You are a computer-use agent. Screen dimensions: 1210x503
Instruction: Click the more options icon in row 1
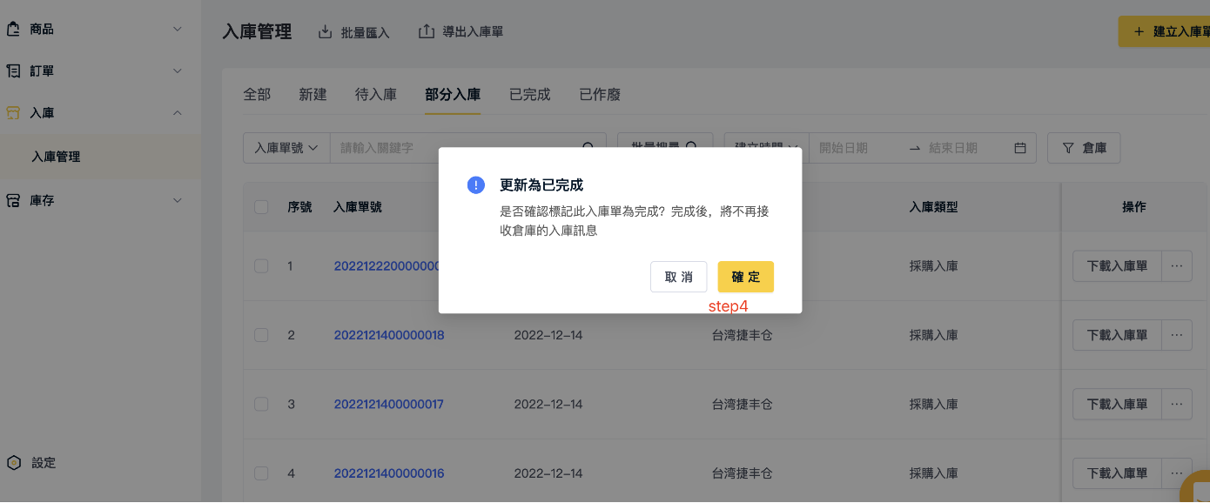pyautogui.click(x=1177, y=265)
